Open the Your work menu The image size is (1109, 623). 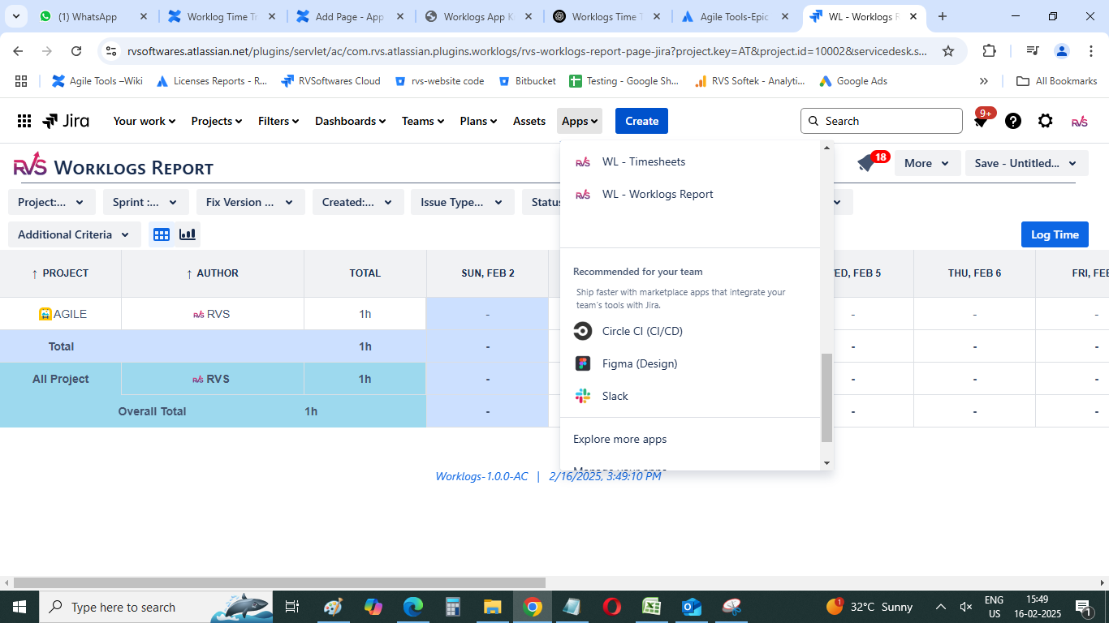145,121
